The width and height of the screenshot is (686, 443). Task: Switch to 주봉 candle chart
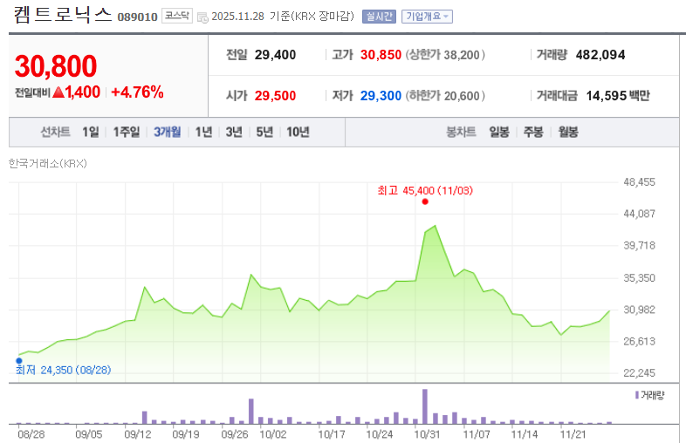tap(533, 132)
